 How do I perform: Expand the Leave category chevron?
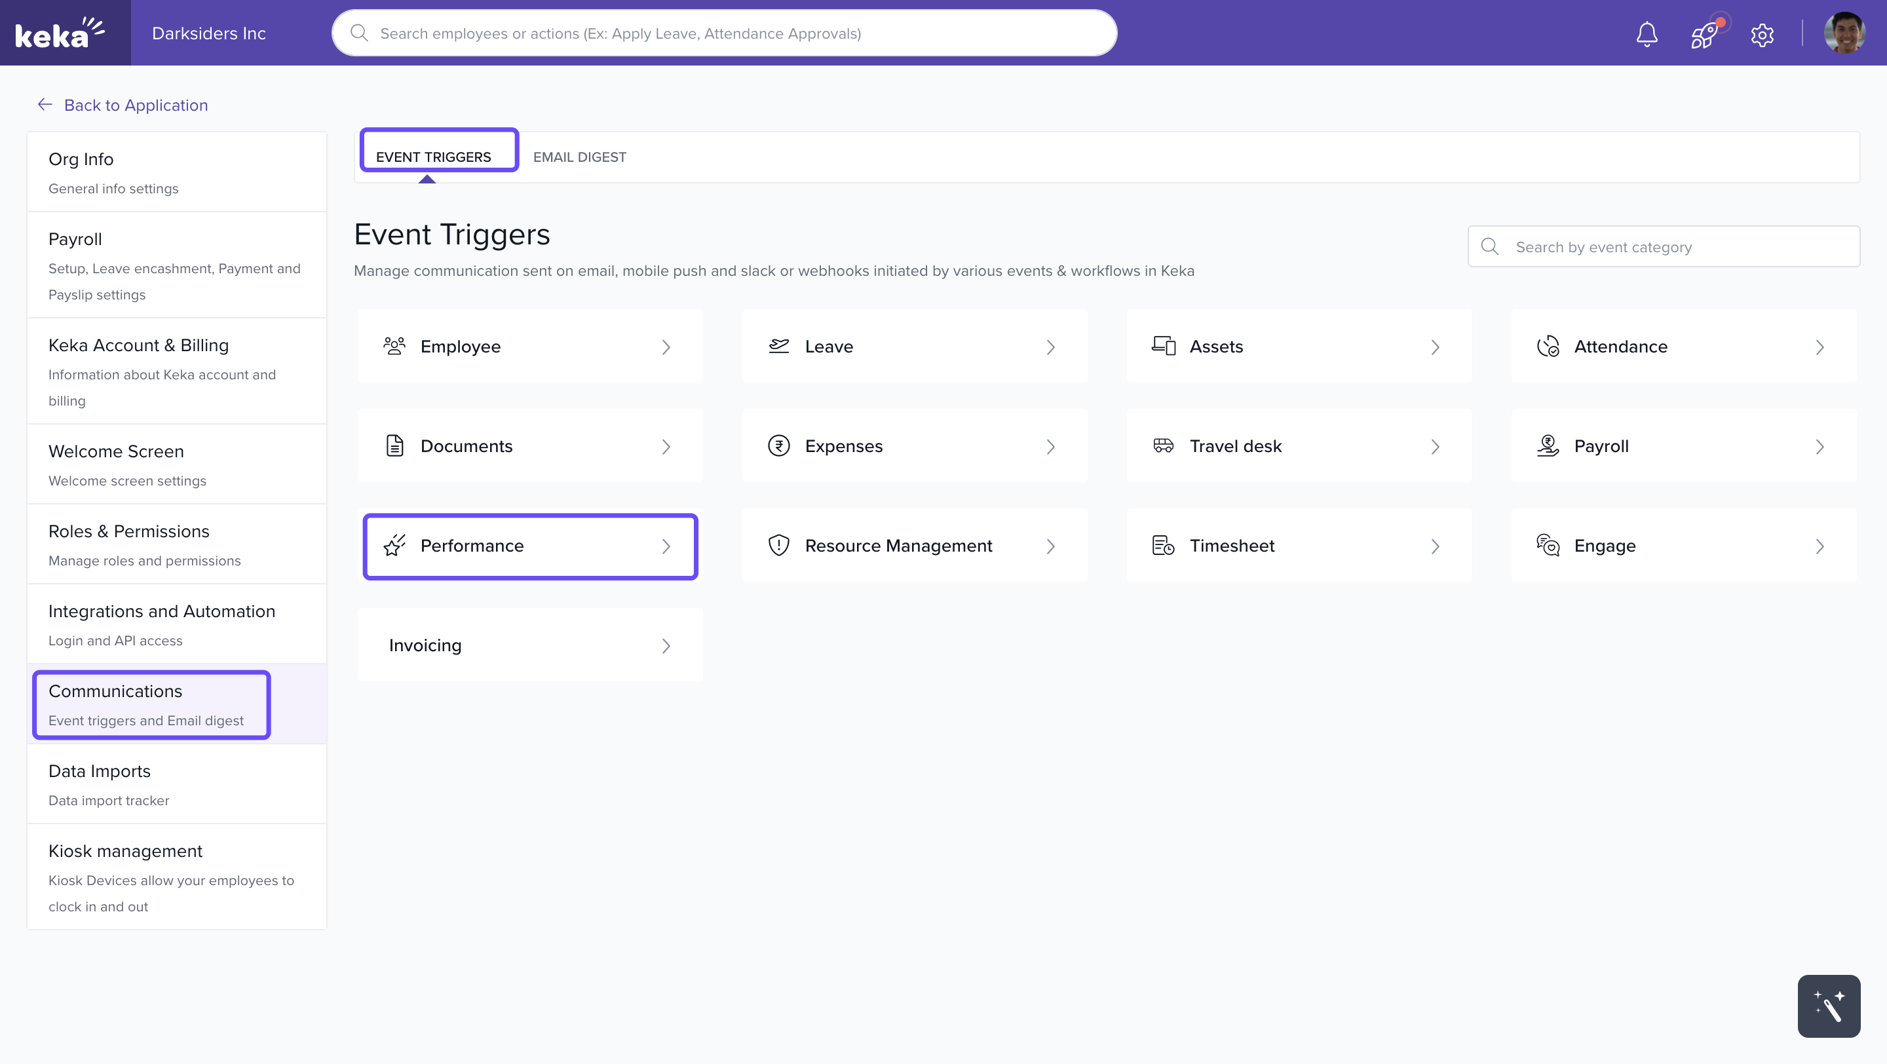pyautogui.click(x=1050, y=347)
